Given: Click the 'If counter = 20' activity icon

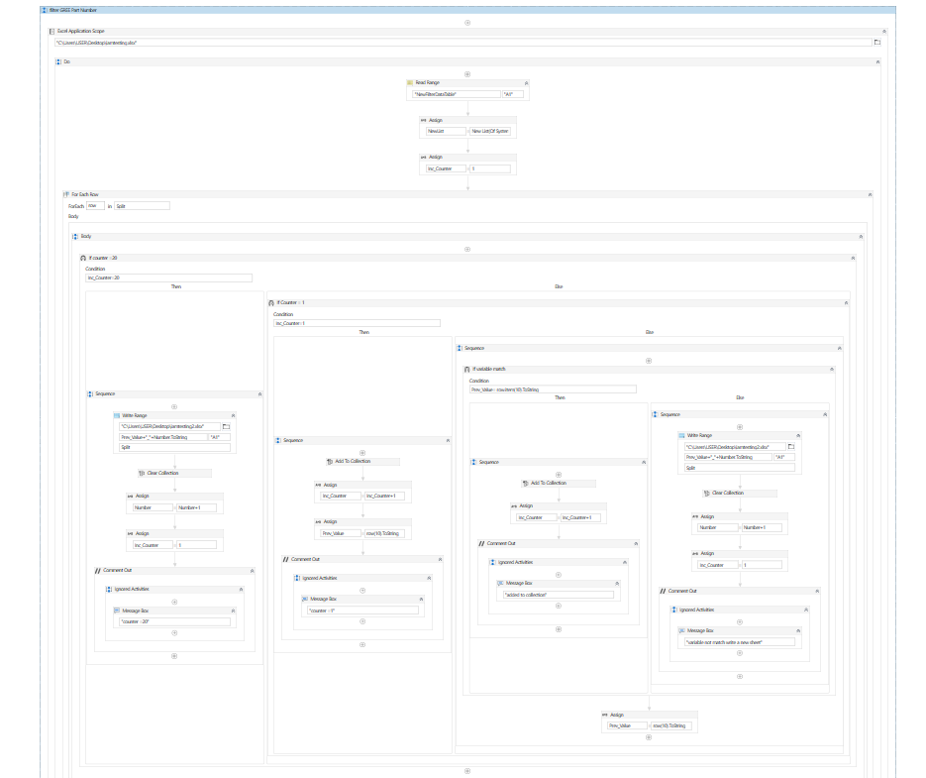Looking at the screenshot, I should pyautogui.click(x=83, y=259).
